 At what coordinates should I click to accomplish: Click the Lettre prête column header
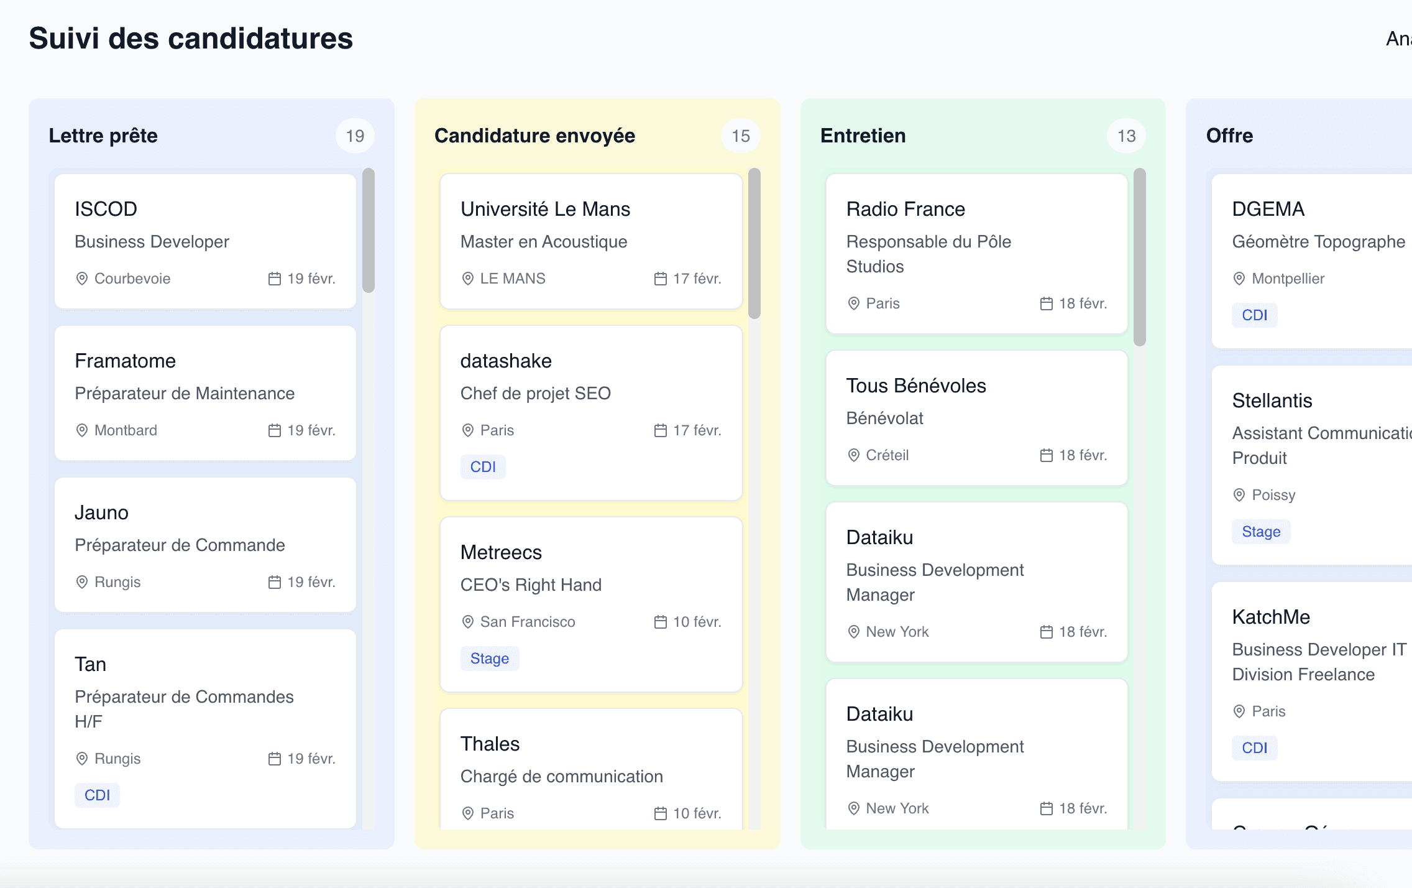tap(103, 136)
